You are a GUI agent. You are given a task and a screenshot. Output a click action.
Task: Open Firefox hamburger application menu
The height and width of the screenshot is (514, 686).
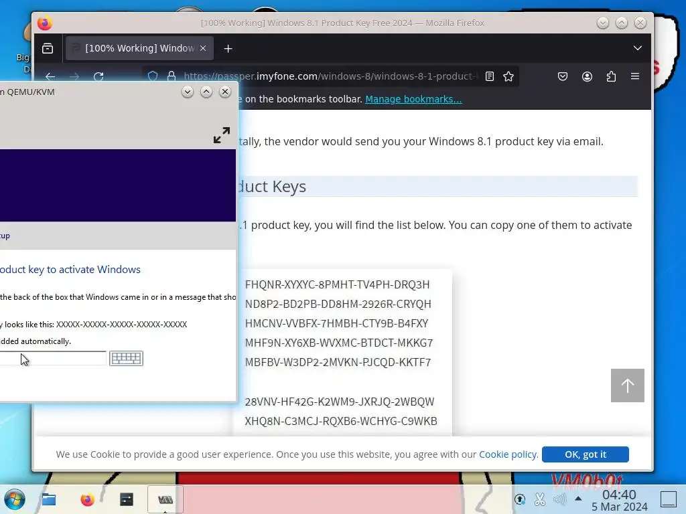[x=635, y=76]
